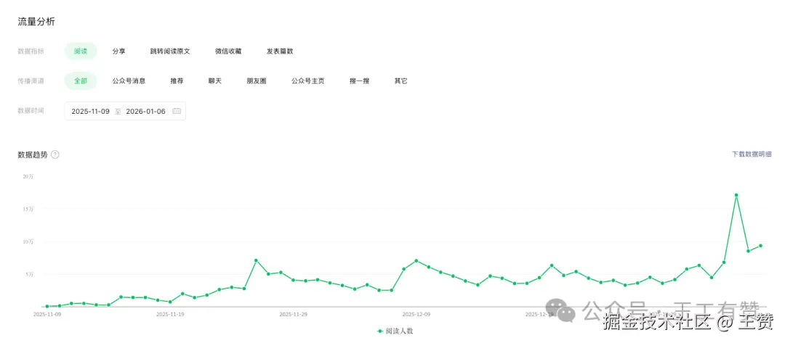Click end date 2026-01-06 field
The height and width of the screenshot is (343, 785).
pyautogui.click(x=145, y=112)
